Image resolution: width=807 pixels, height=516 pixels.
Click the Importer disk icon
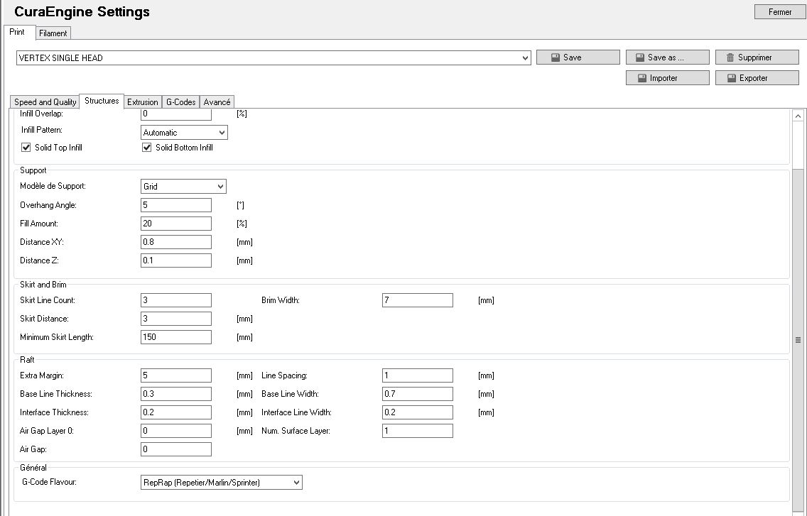click(x=642, y=78)
